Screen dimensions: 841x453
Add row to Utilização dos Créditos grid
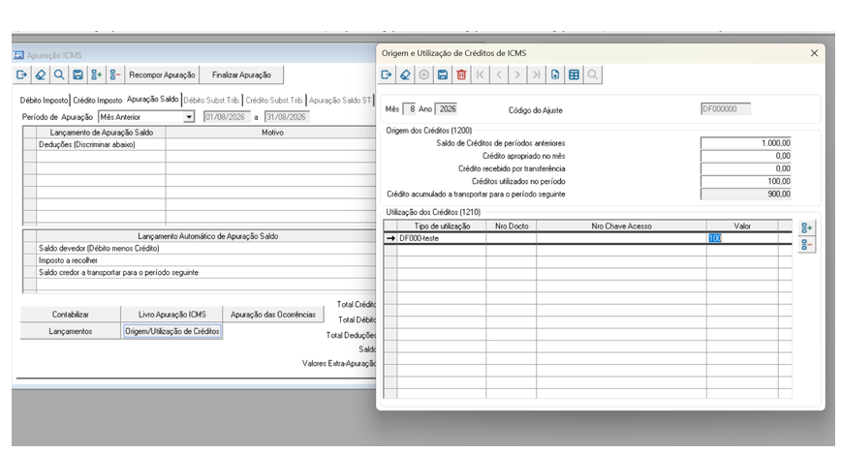pyautogui.click(x=807, y=227)
